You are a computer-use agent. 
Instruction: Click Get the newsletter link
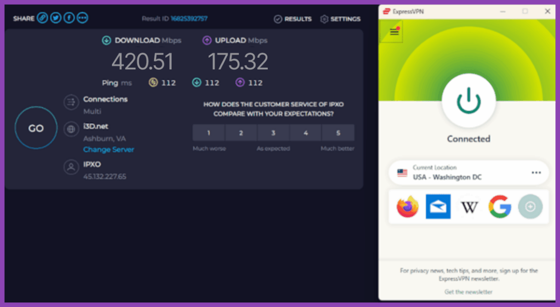[x=468, y=292]
